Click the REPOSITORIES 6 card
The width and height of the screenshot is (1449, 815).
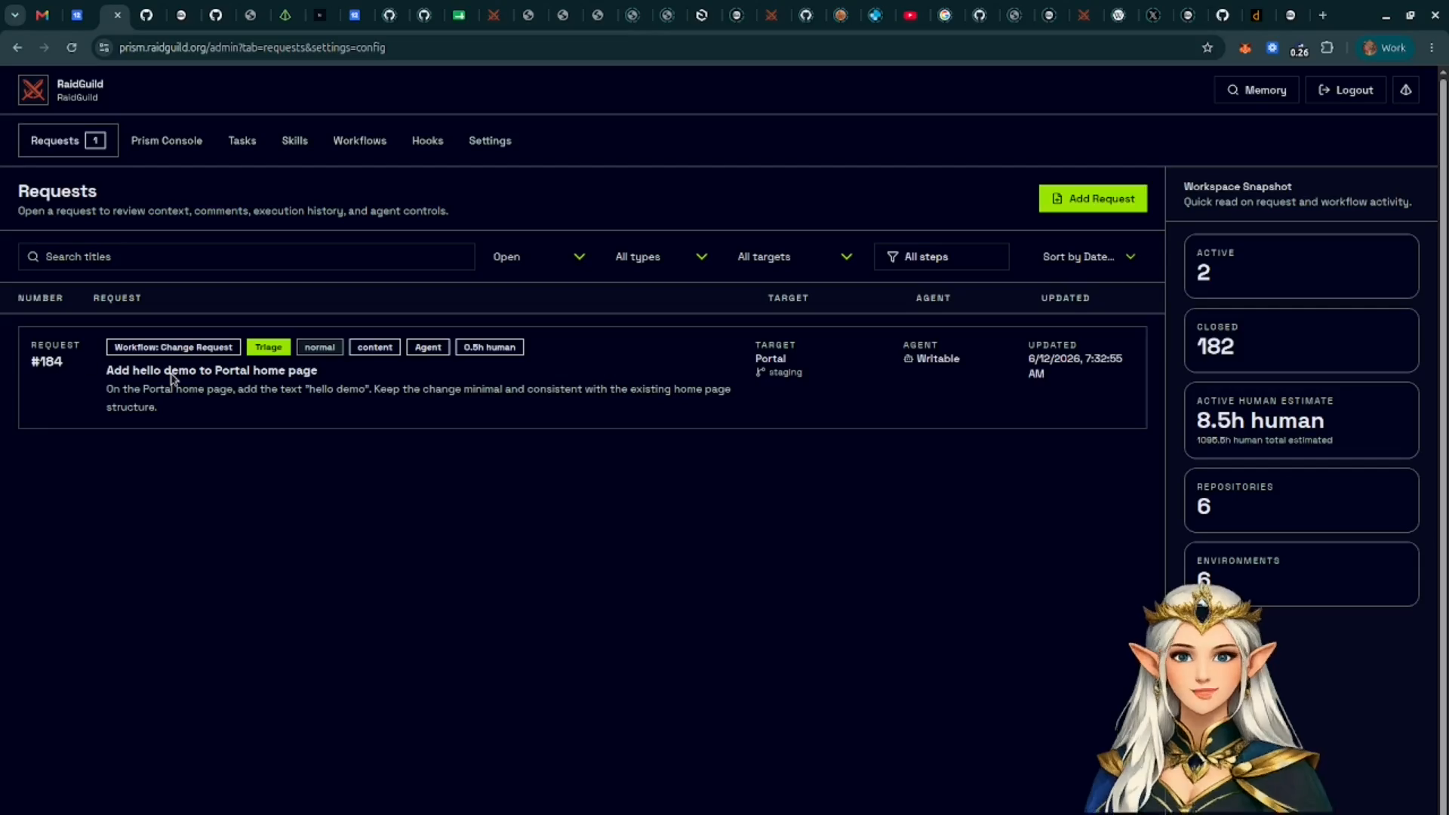coord(1301,500)
